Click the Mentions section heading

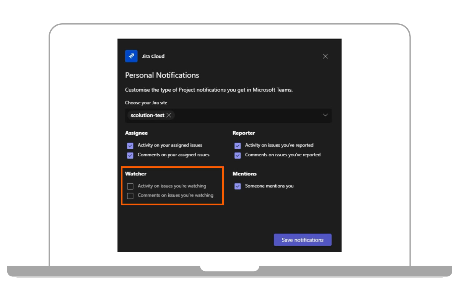pyautogui.click(x=244, y=174)
